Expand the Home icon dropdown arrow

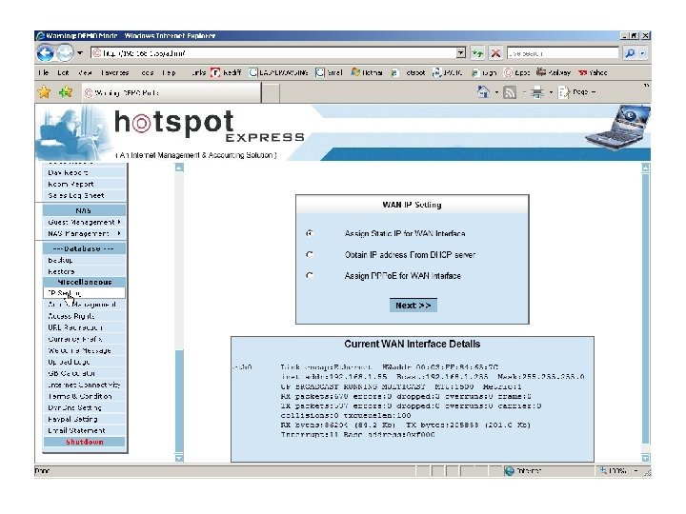pos(496,92)
